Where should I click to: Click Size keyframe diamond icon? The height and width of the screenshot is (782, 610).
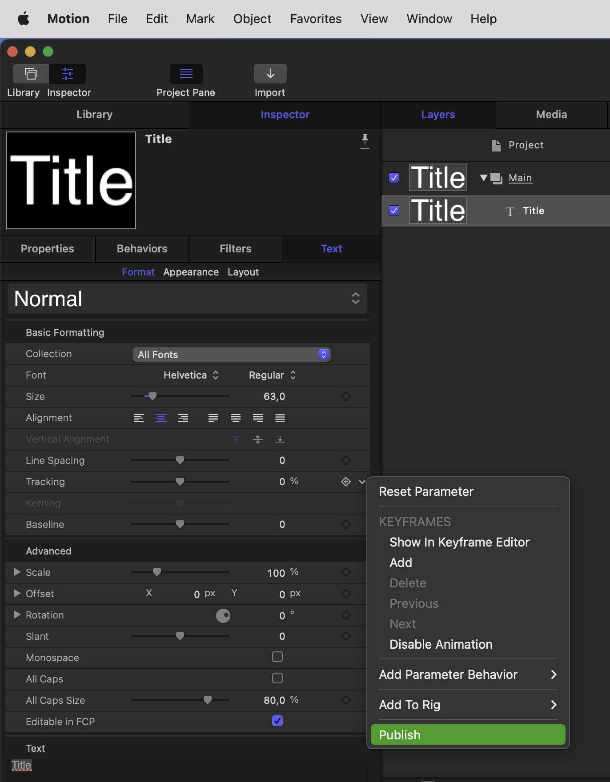point(346,396)
